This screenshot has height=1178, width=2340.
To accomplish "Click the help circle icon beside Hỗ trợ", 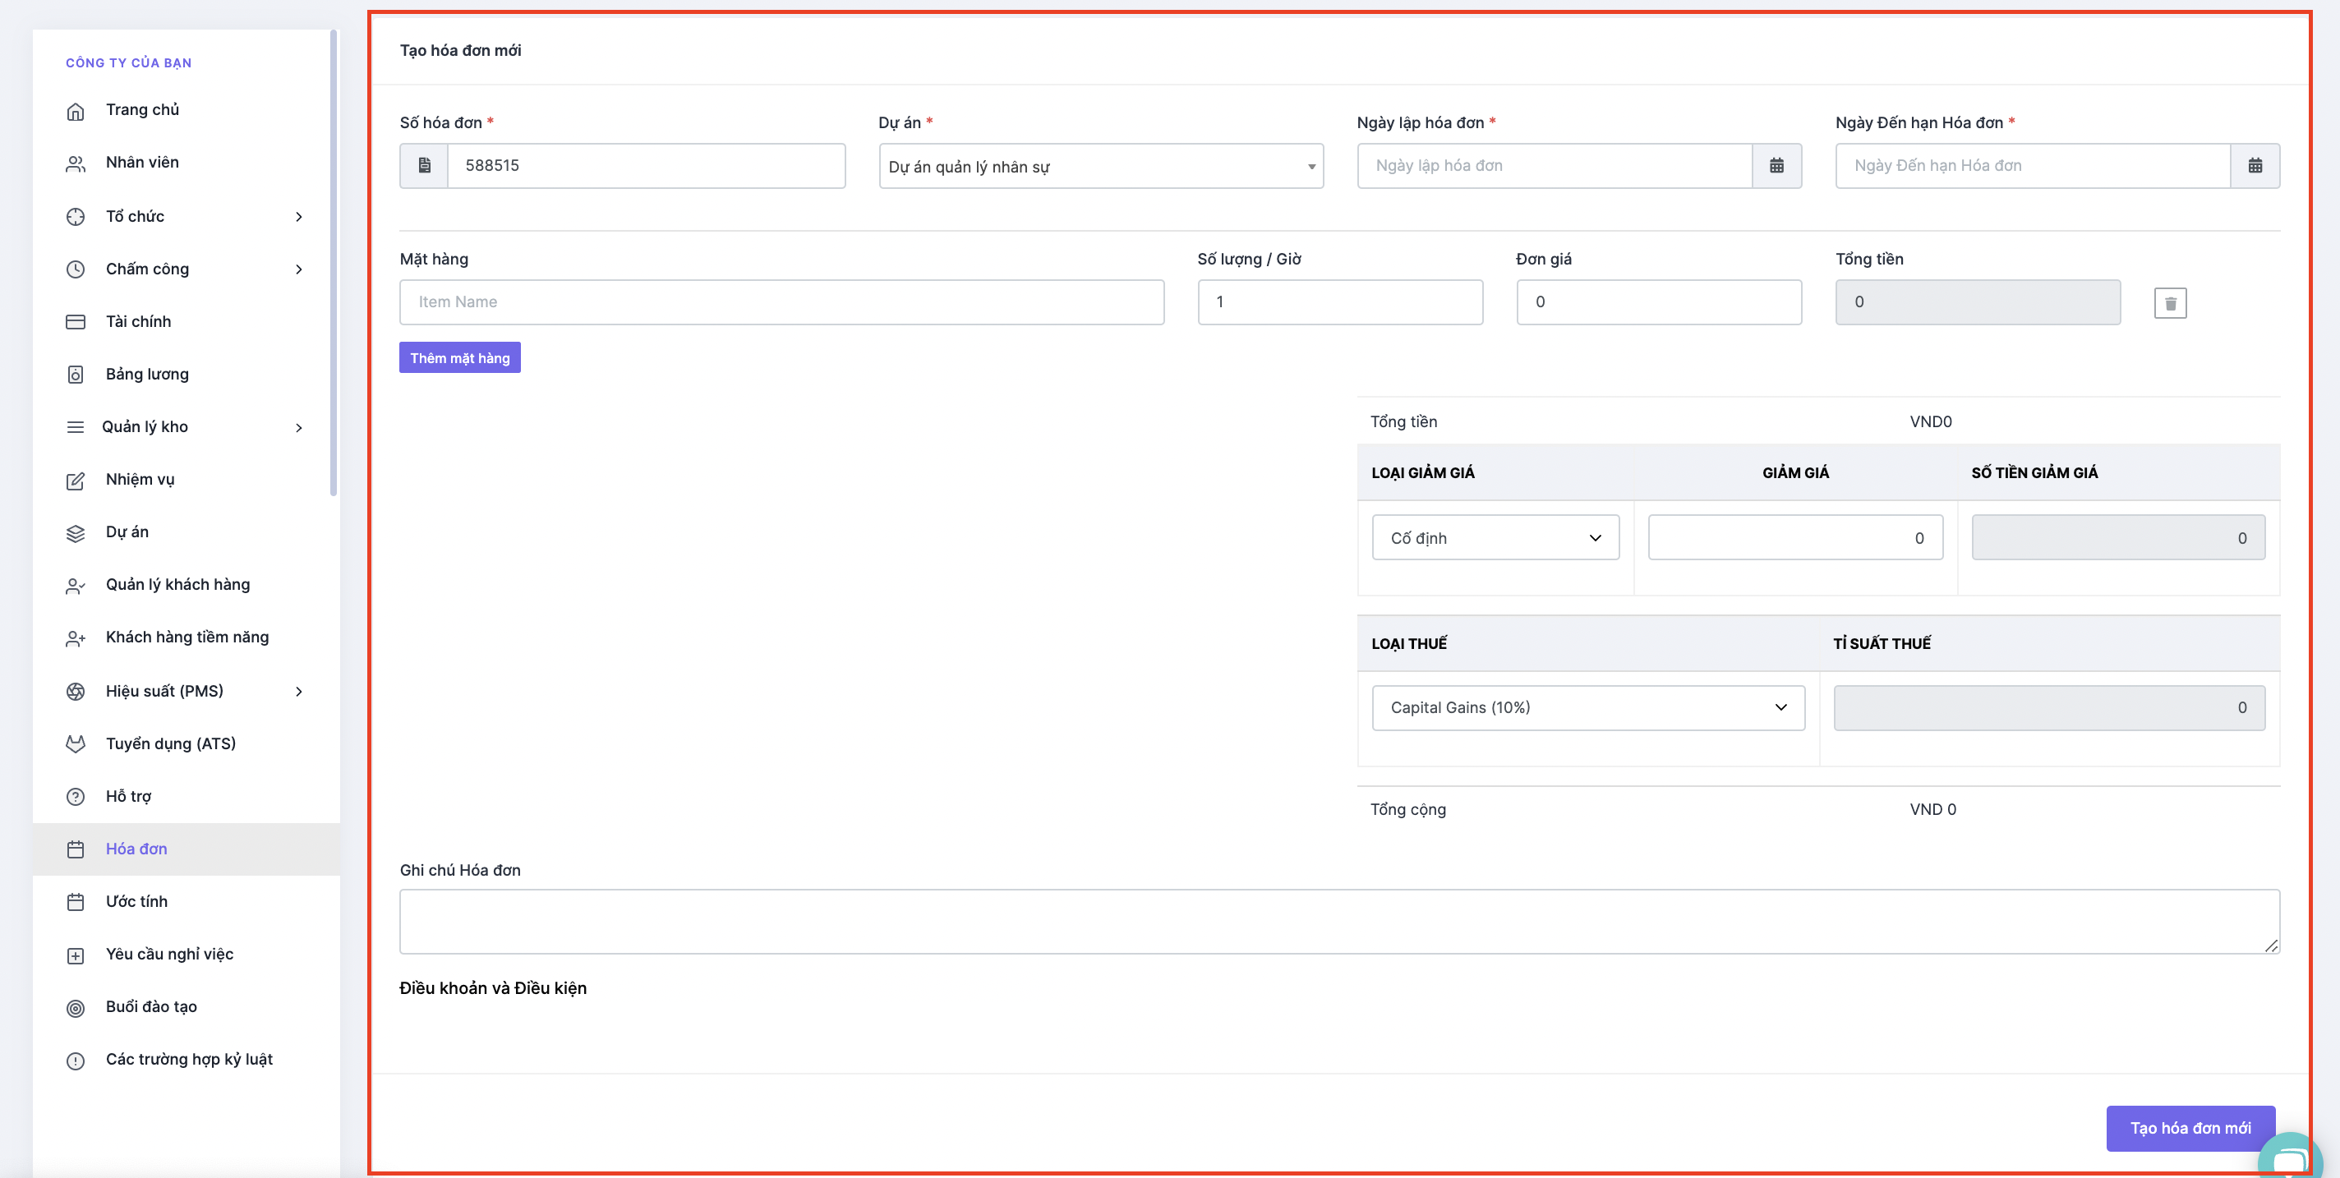I will (76, 797).
